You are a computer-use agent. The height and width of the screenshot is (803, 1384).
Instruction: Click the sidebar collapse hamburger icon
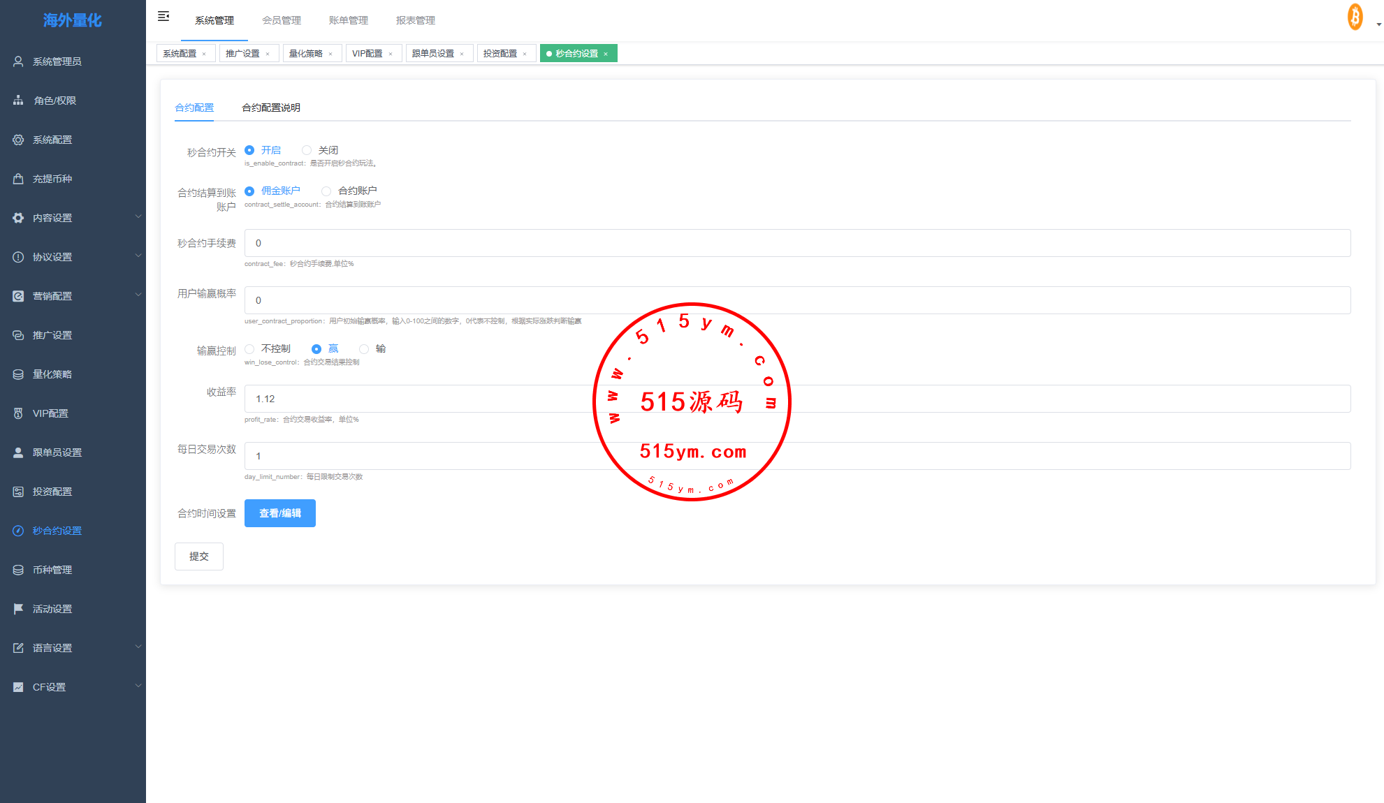(163, 16)
